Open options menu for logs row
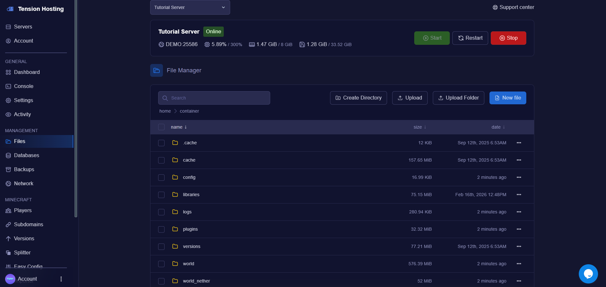Image resolution: width=606 pixels, height=287 pixels. [519, 212]
